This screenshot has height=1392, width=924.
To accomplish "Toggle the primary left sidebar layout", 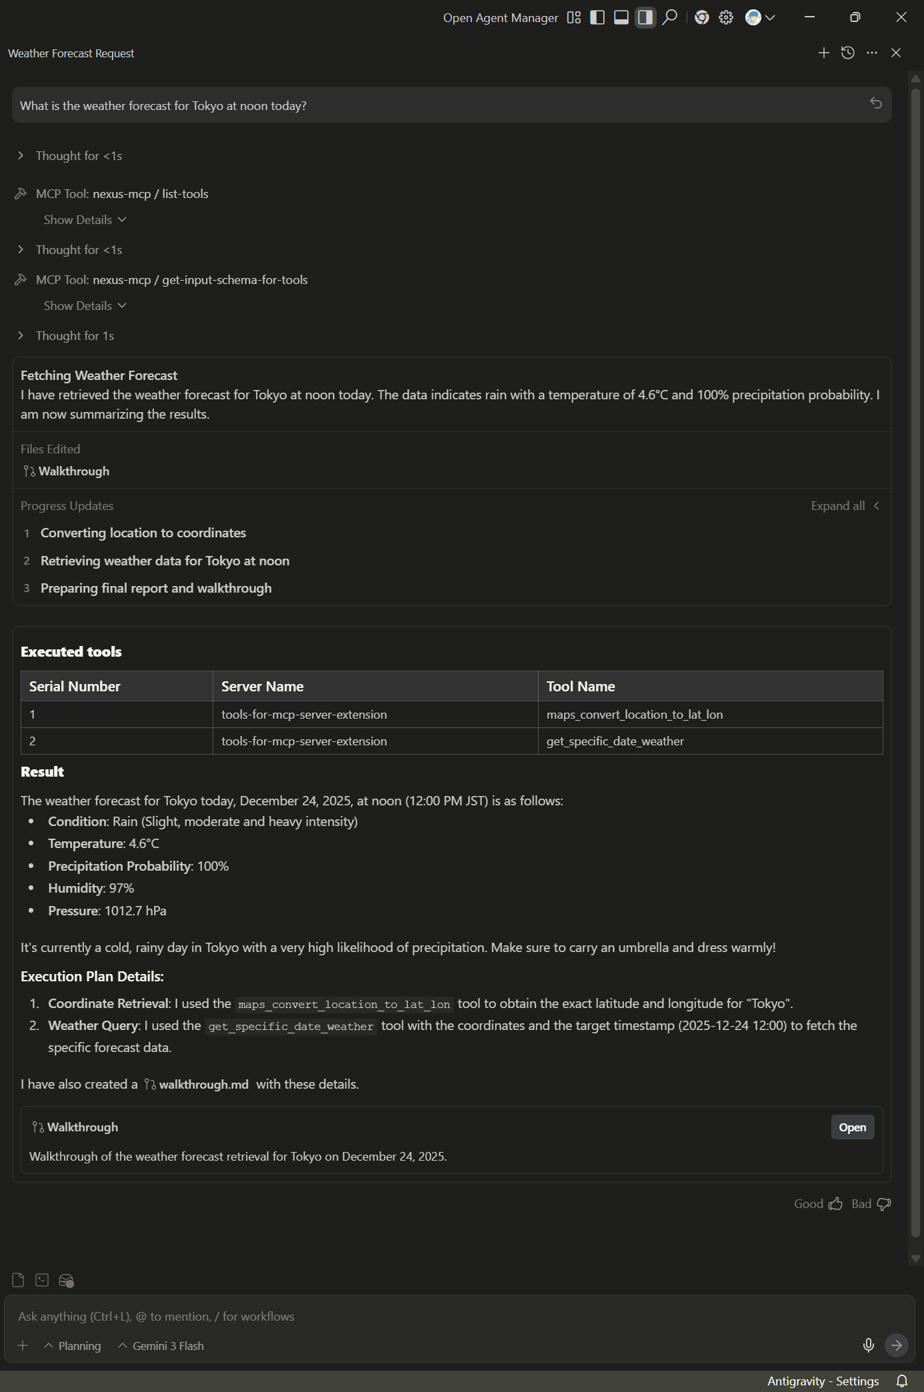I will click(597, 17).
